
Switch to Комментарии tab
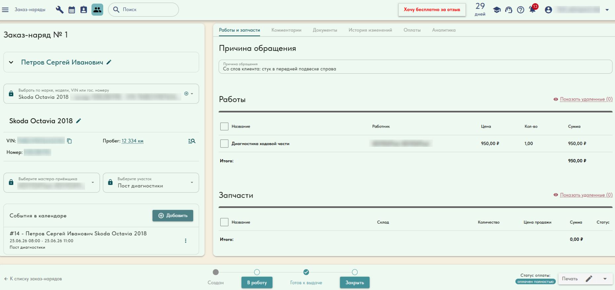coord(286,30)
